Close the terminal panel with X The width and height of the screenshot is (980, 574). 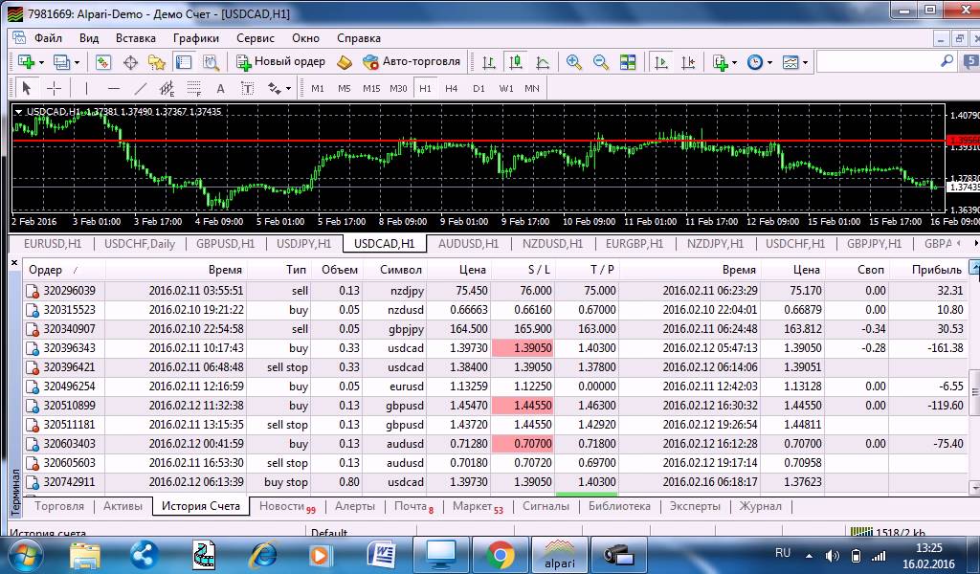coord(14,264)
